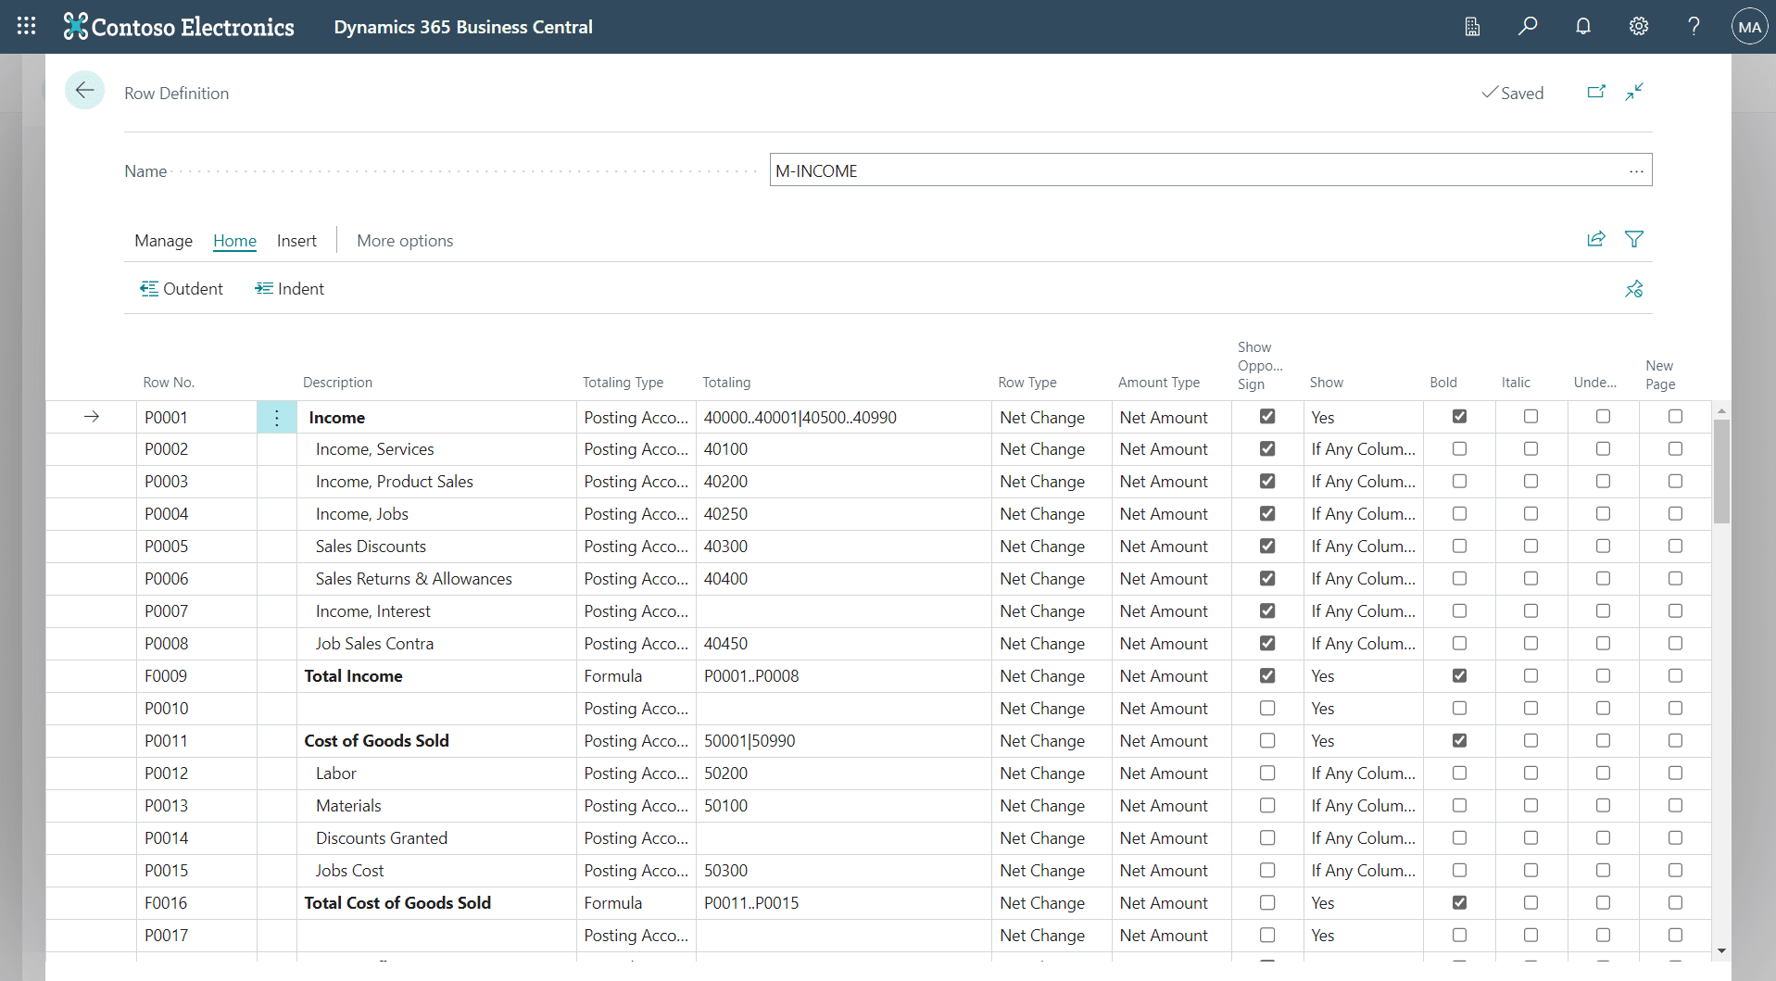Click scrollbar up arrow of the grid
Image resolution: width=1776 pixels, height=981 pixels.
(1721, 410)
